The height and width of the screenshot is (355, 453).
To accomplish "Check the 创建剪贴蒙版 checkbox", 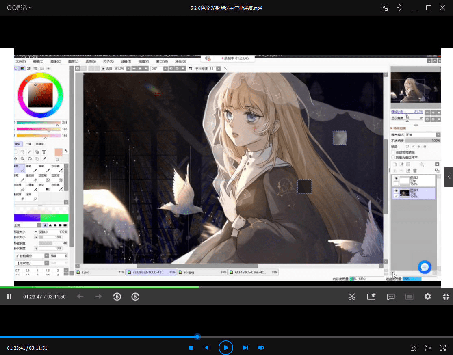I will (393, 152).
